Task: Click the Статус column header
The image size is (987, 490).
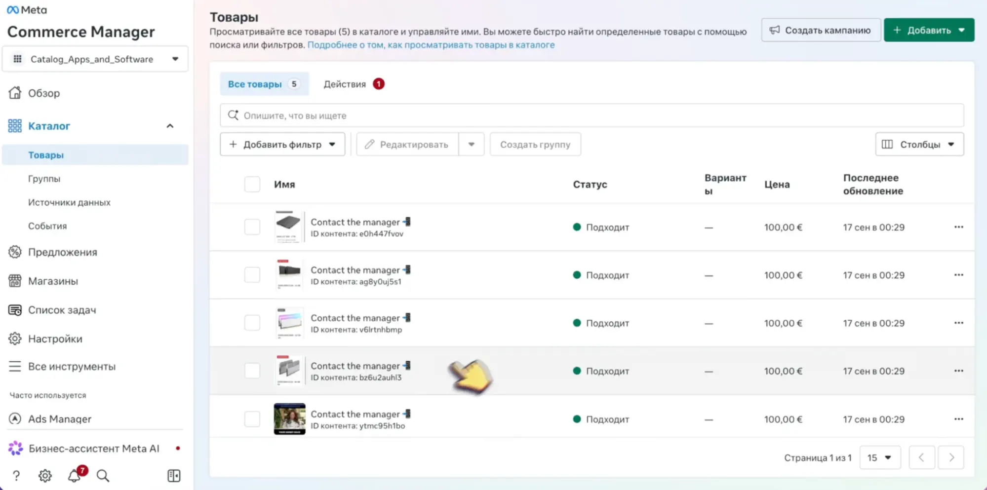Action: (590, 185)
